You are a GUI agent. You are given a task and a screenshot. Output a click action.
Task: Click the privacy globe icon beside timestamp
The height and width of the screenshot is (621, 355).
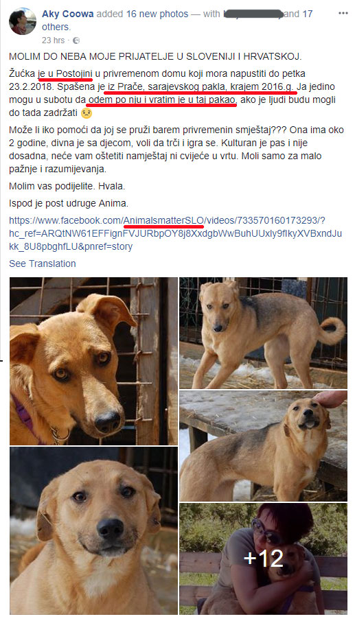[x=76, y=40]
